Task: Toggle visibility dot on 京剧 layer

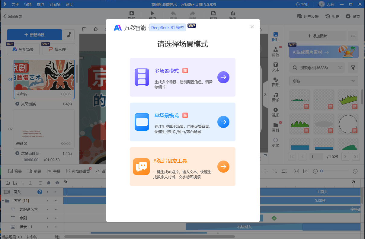Action: tap(56, 218)
